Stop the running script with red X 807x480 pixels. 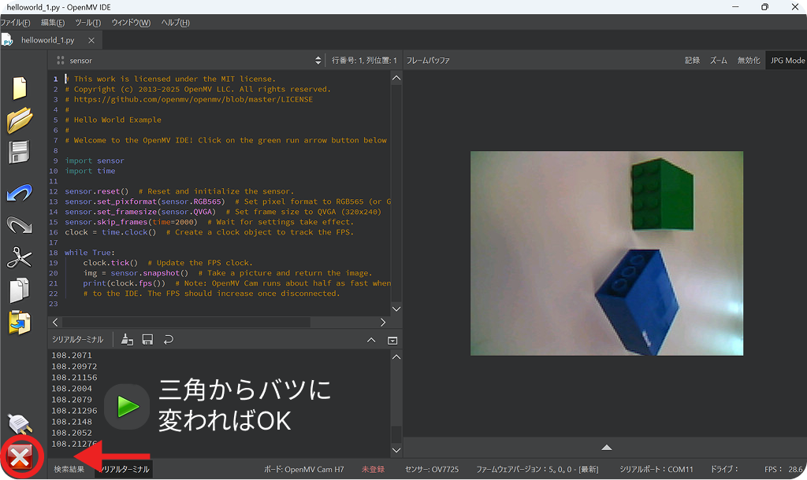point(20,457)
